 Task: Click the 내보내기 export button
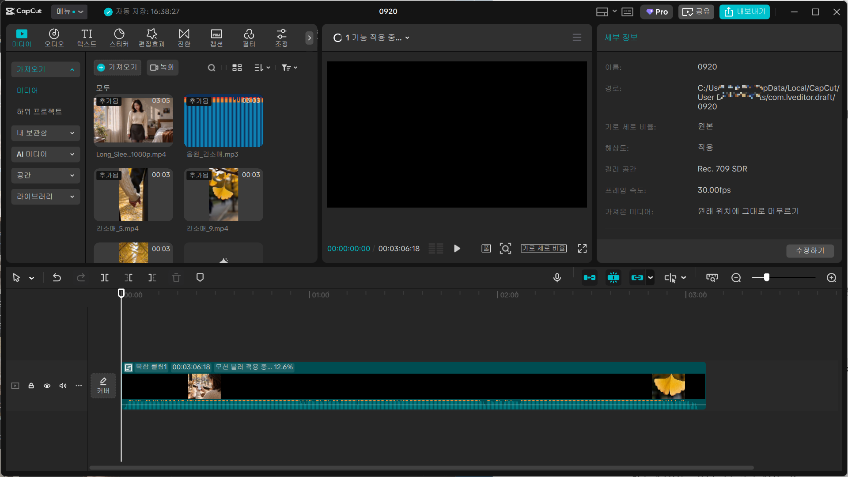coord(744,12)
